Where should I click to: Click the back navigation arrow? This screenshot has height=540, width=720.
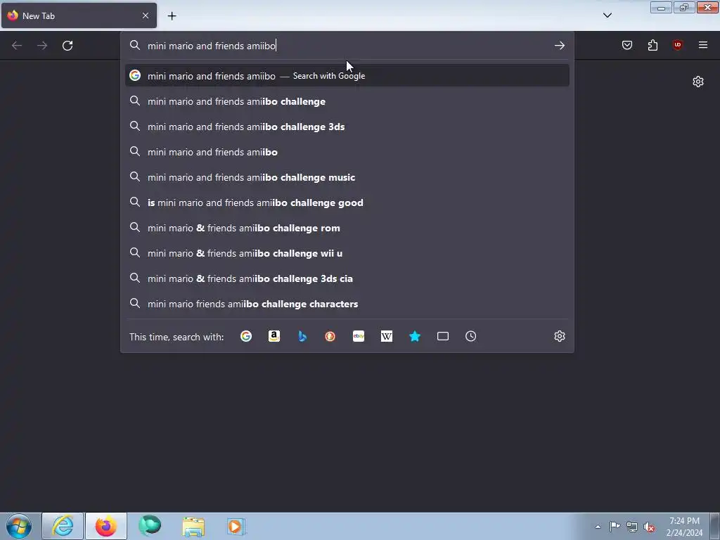pos(17,46)
